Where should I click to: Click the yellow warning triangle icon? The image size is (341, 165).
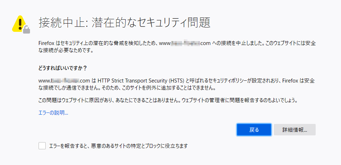point(19,24)
